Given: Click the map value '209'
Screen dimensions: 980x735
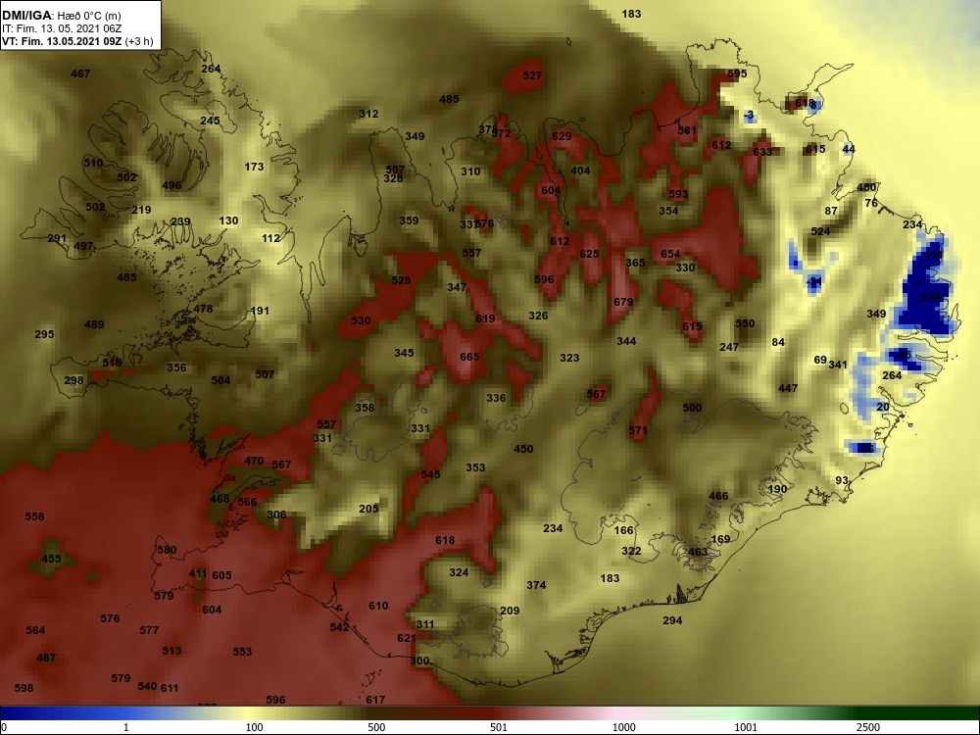Looking at the screenshot, I should coord(510,611).
